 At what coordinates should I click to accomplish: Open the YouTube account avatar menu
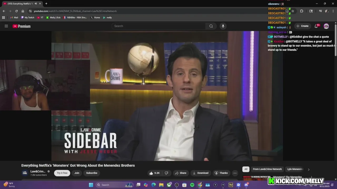coord(326,26)
